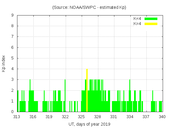Select the x-axis tick label 313
This screenshot has height=128, width=171.
17,117
